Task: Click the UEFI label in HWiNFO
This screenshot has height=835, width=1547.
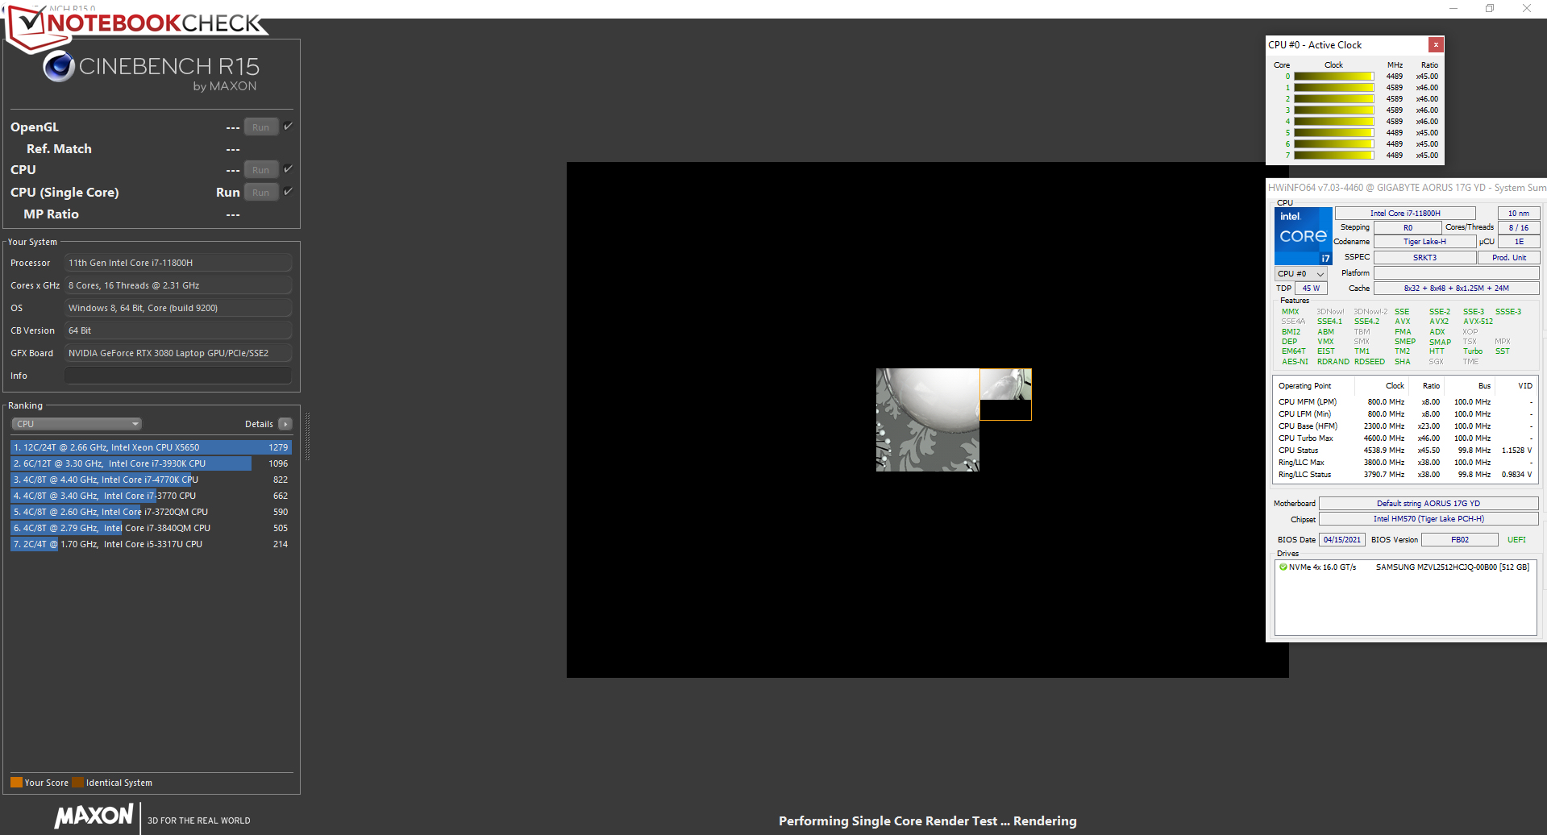Action: point(1516,540)
